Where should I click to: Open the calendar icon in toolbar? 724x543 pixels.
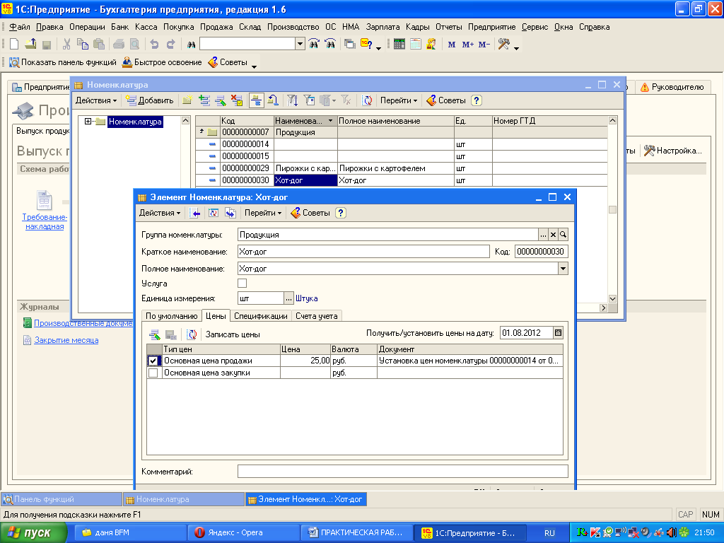click(x=416, y=45)
